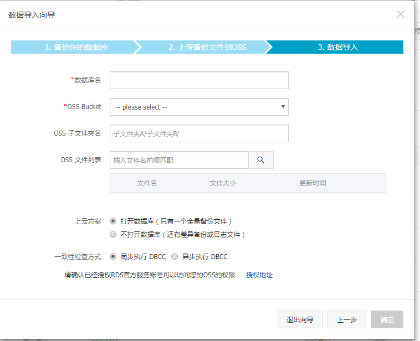Click the 退出向导 button
The width and height of the screenshot is (420, 341).
pyautogui.click(x=300, y=319)
